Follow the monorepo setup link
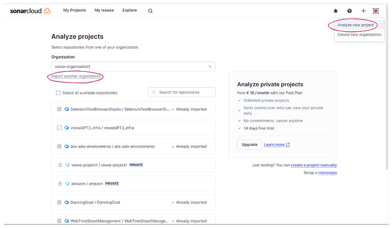This screenshot has height=228, width=392. coord(327,173)
